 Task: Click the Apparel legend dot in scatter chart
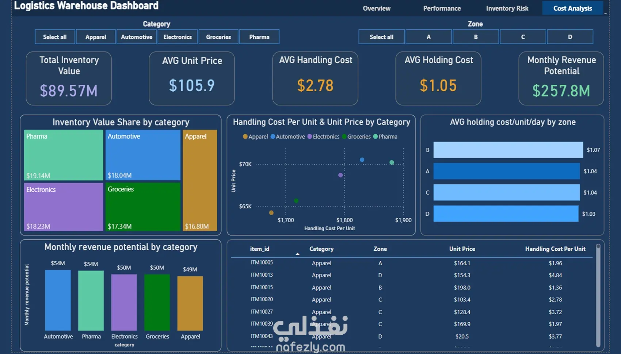(245, 136)
